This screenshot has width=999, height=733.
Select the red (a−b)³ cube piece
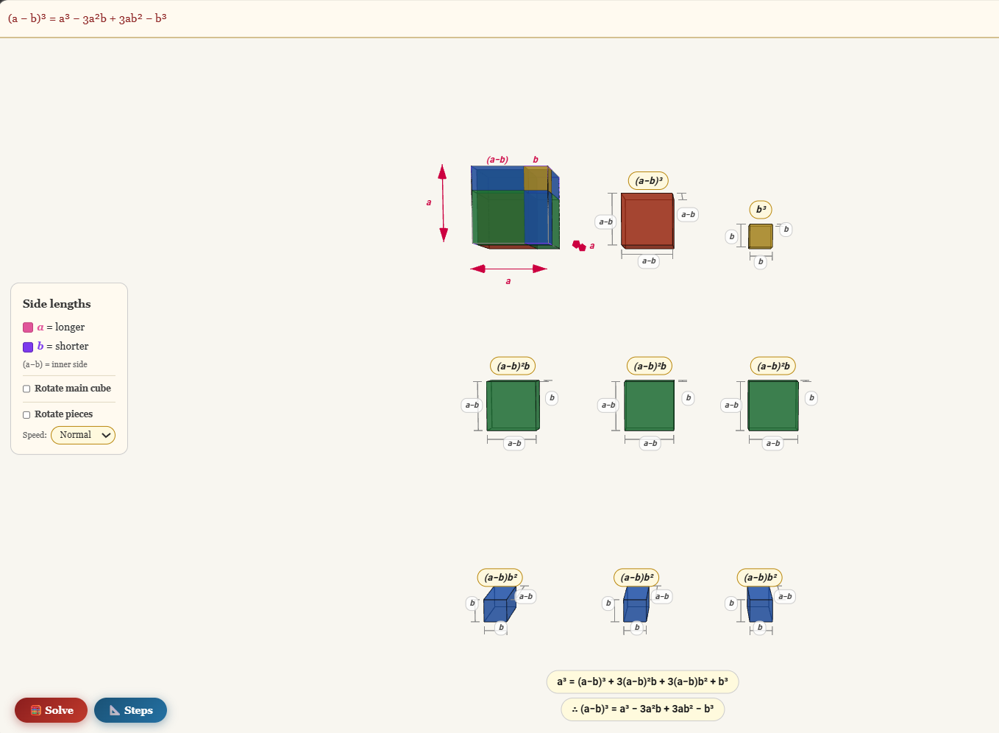[x=647, y=221]
